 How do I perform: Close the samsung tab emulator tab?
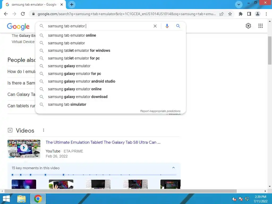[x=62, y=5]
